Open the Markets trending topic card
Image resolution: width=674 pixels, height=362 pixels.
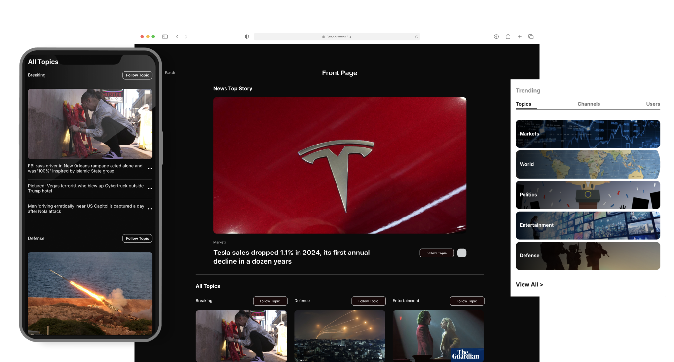point(588,134)
